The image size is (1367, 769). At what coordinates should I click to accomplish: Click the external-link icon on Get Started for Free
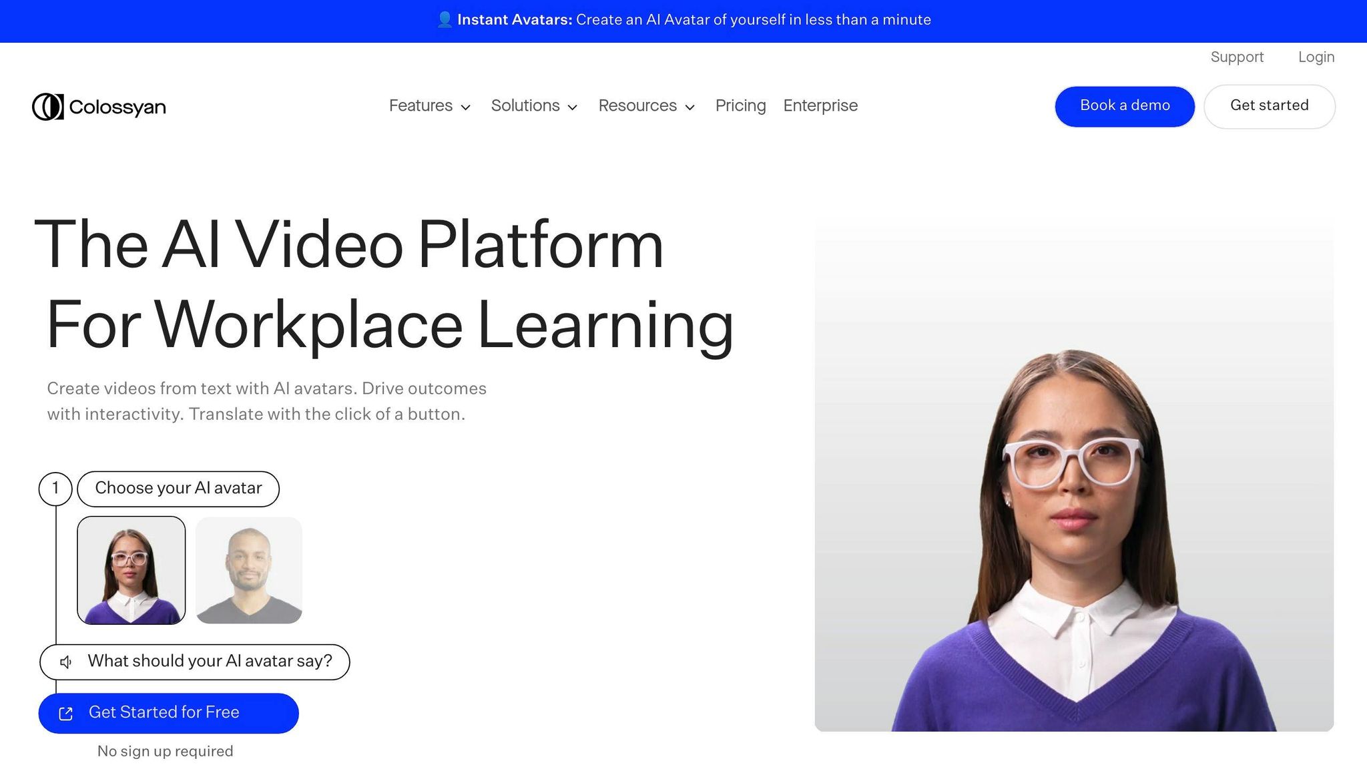[65, 714]
